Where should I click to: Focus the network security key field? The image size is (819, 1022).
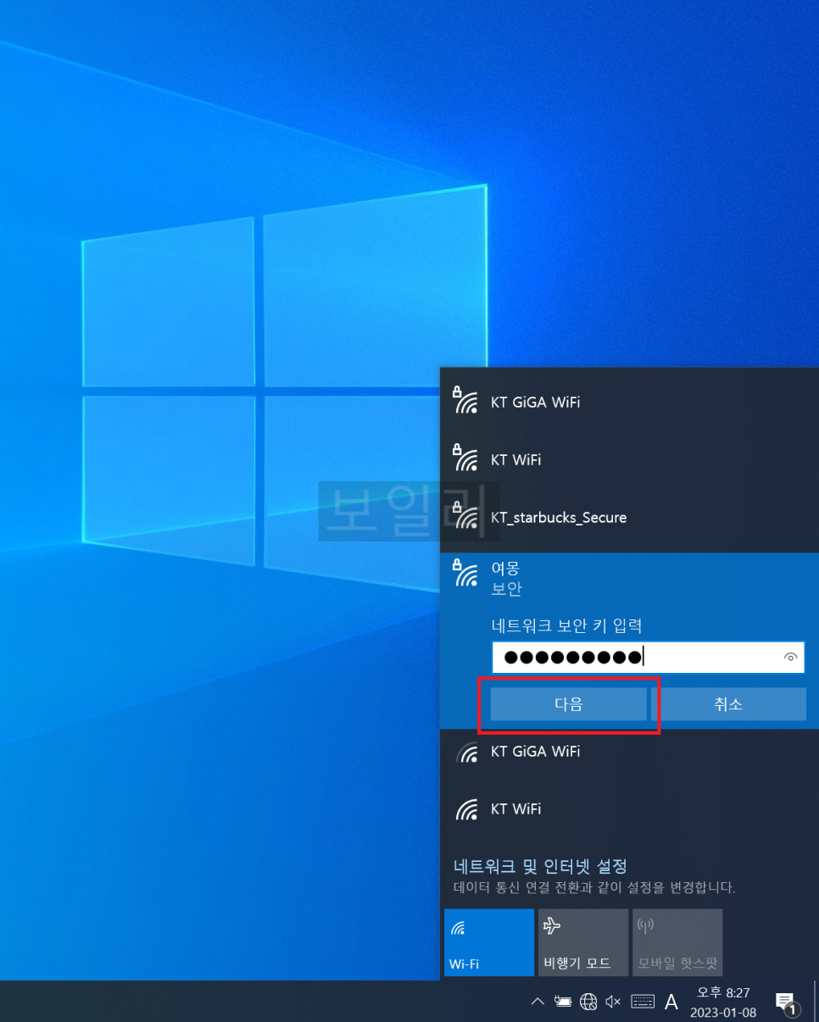636,657
